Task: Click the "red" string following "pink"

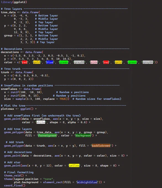Action: tap(106, 62)
